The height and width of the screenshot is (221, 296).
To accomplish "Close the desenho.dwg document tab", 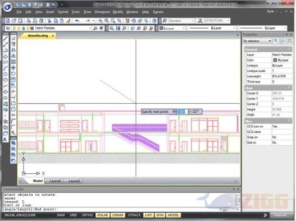I will [53, 35].
